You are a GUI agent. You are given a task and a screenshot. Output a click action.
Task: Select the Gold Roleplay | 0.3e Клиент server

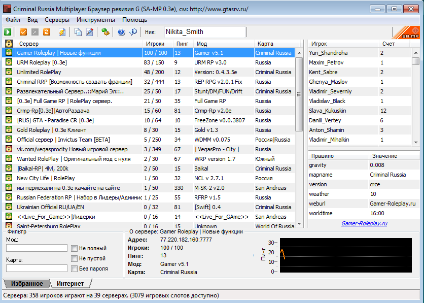tap(149, 130)
